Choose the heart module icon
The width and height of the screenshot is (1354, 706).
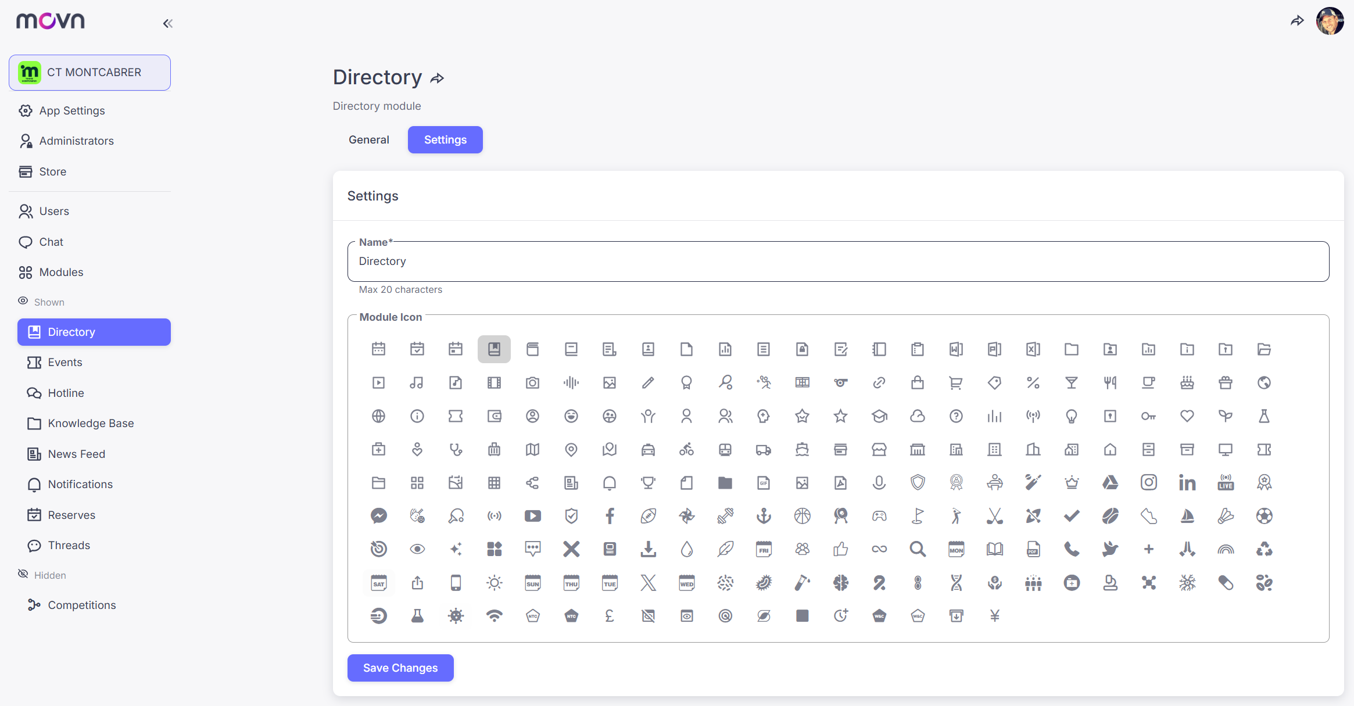coord(1187,416)
